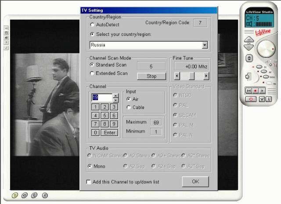
Task: Click the Fine Tune slider thumb
Action: (x=191, y=76)
